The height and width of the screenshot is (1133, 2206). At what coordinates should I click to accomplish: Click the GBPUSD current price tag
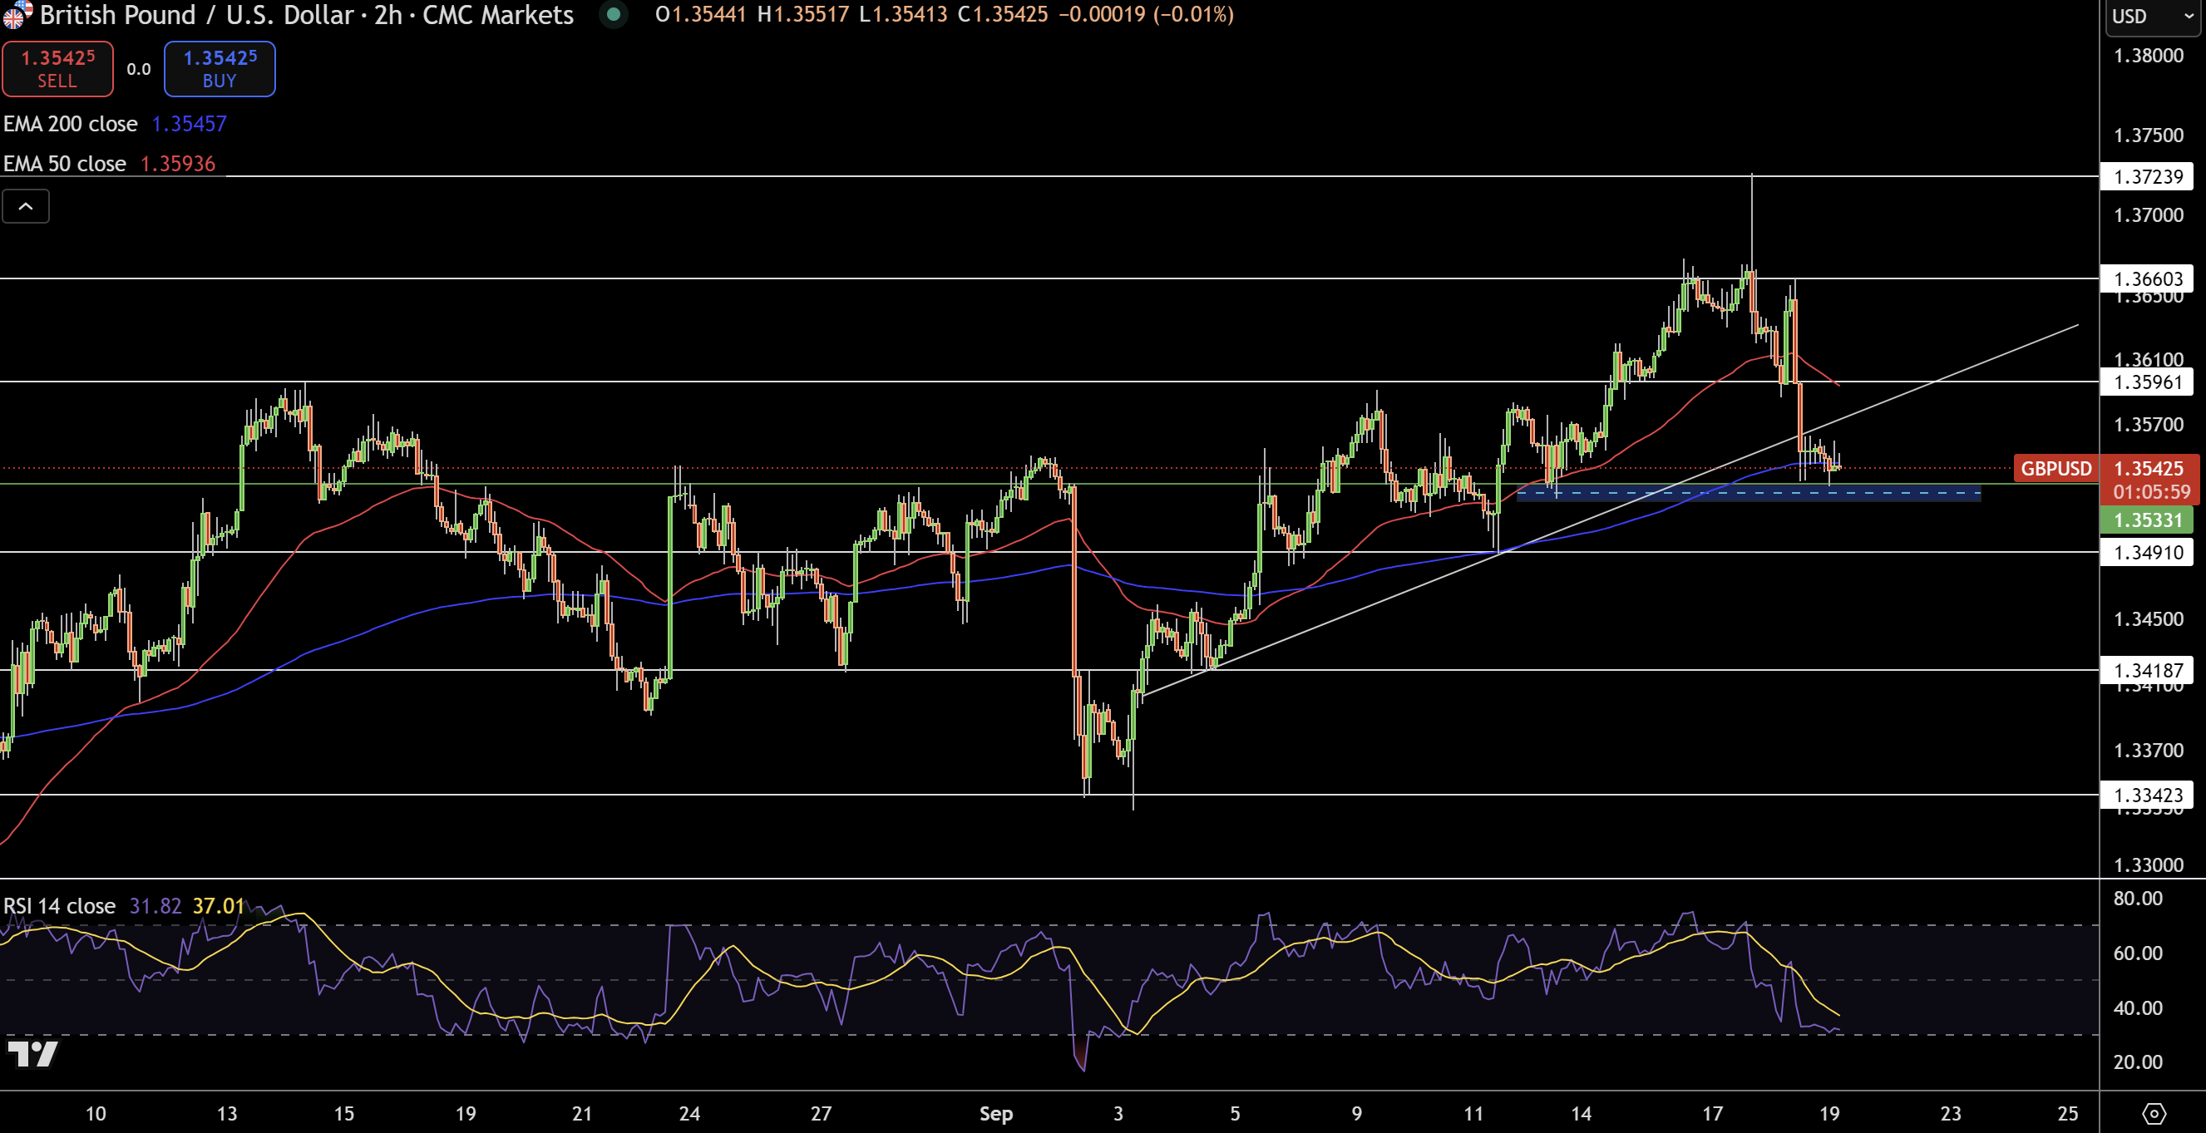(2056, 469)
